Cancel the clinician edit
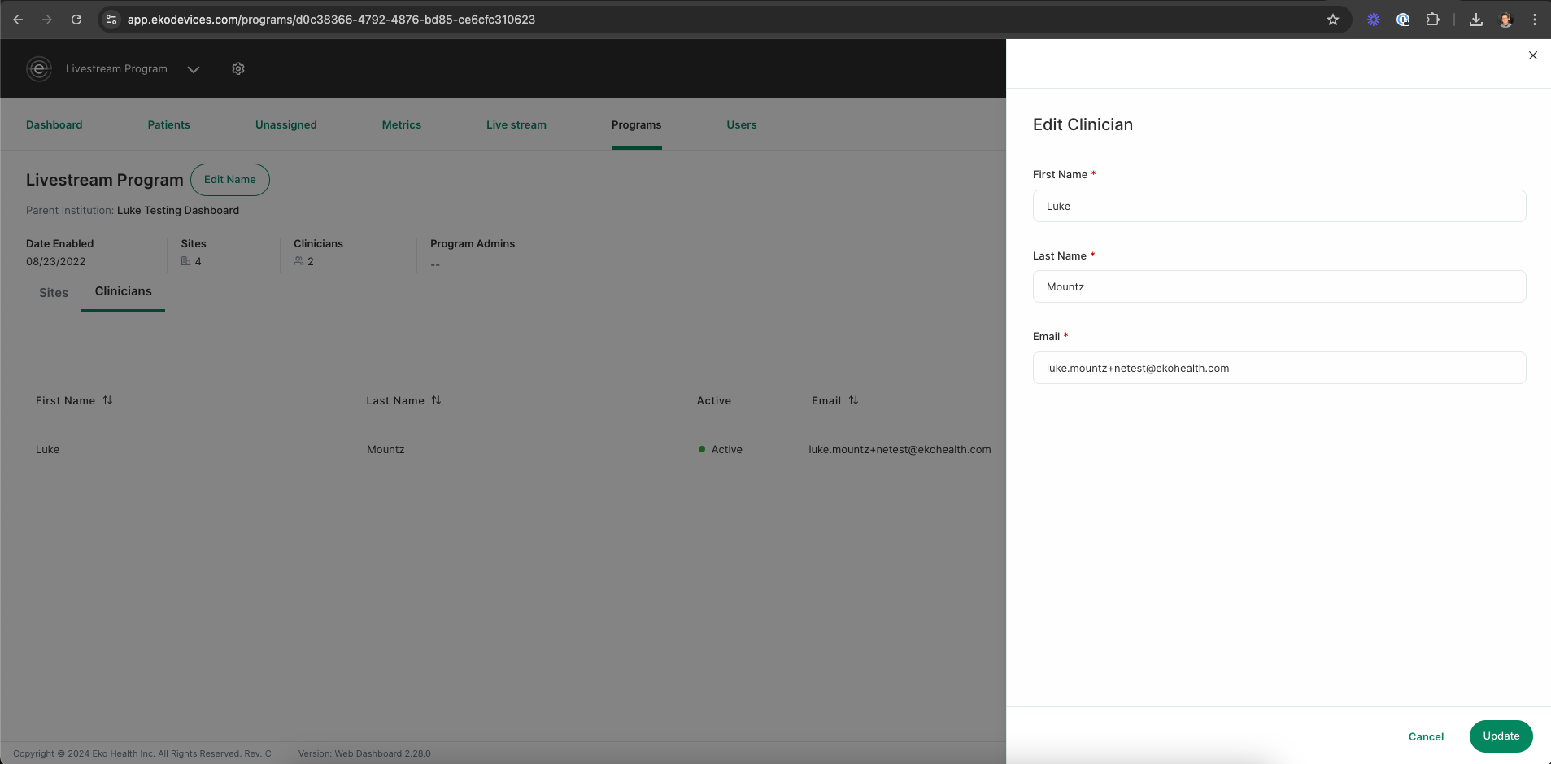The image size is (1551, 764). (1427, 736)
